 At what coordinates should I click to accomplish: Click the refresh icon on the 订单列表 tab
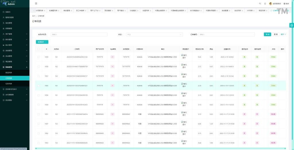click(271, 11)
